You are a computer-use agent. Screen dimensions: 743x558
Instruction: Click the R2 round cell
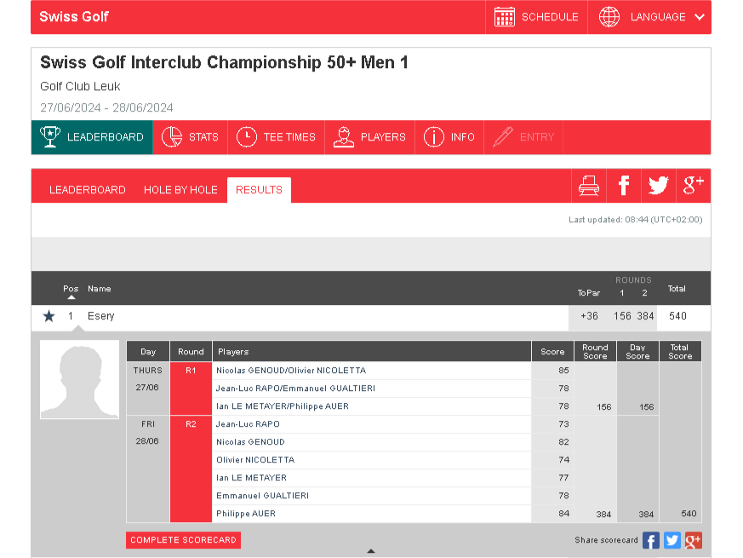[191, 469]
